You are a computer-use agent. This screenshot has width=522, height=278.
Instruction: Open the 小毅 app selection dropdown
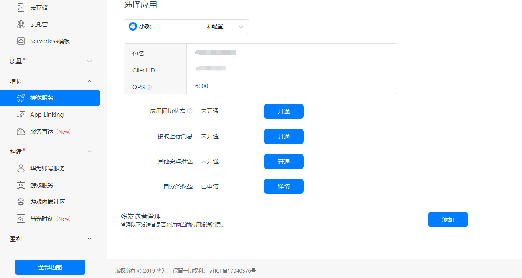pos(186,26)
